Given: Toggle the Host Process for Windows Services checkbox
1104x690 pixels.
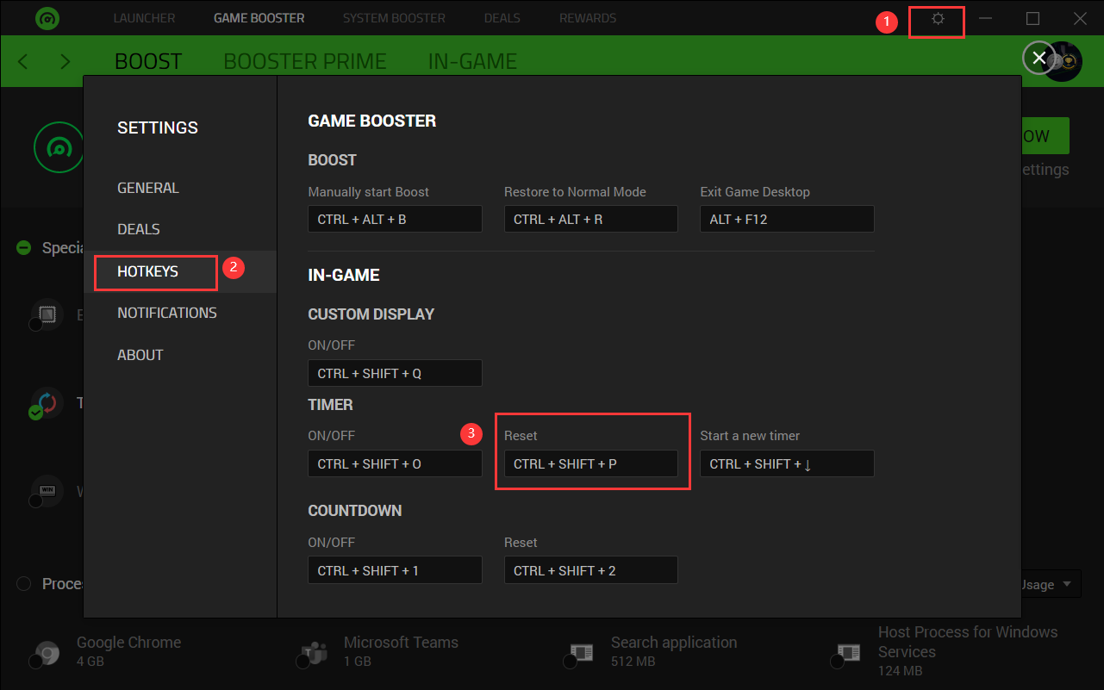Looking at the screenshot, I should click(838, 662).
